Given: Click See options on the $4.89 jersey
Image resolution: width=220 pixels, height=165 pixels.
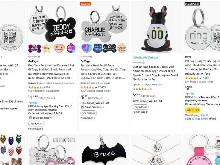Looking at the screenshot, I should coord(141,107).
